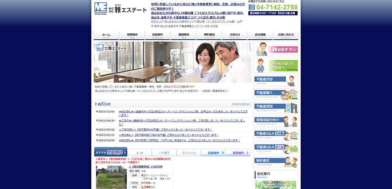392x189 pixels.
Task: Switch to the 土地 property tab
Action: click(x=139, y=153)
